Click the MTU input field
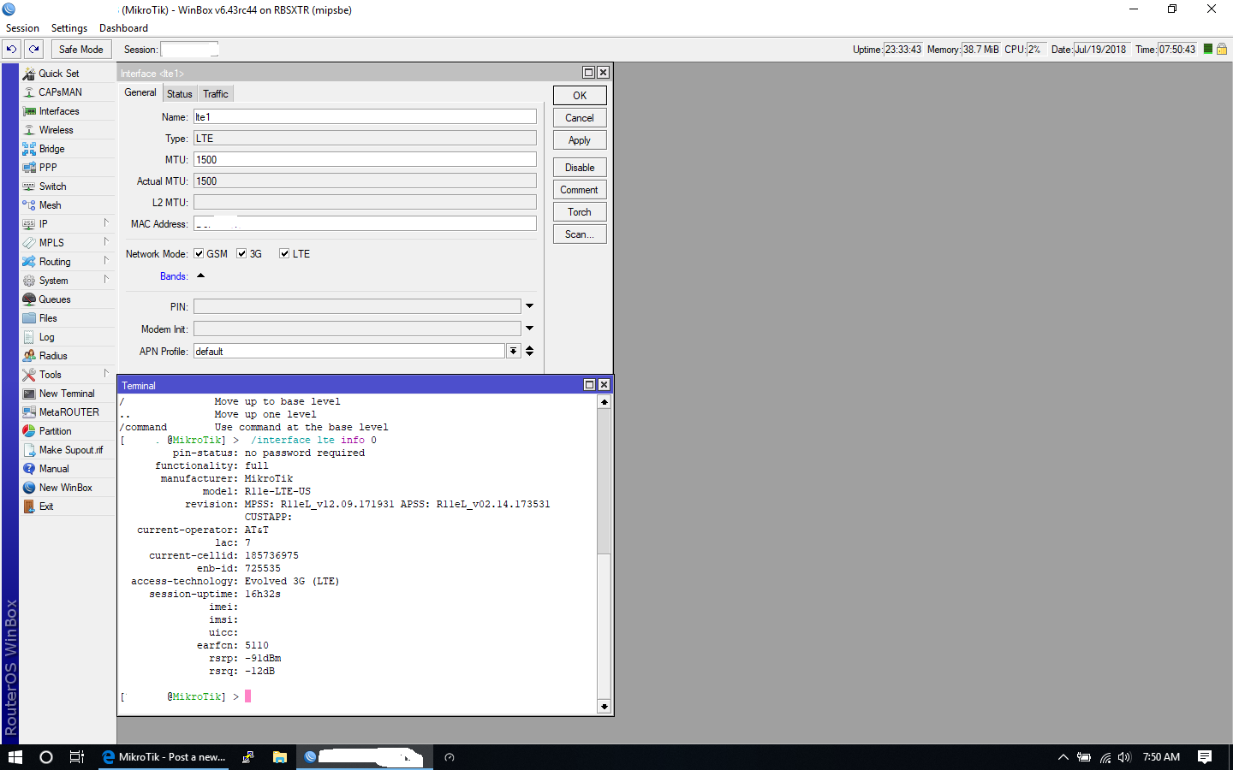 pos(365,160)
